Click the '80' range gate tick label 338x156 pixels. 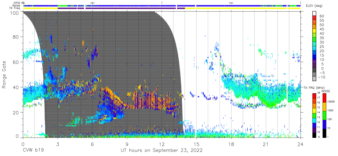click(x=16, y=37)
